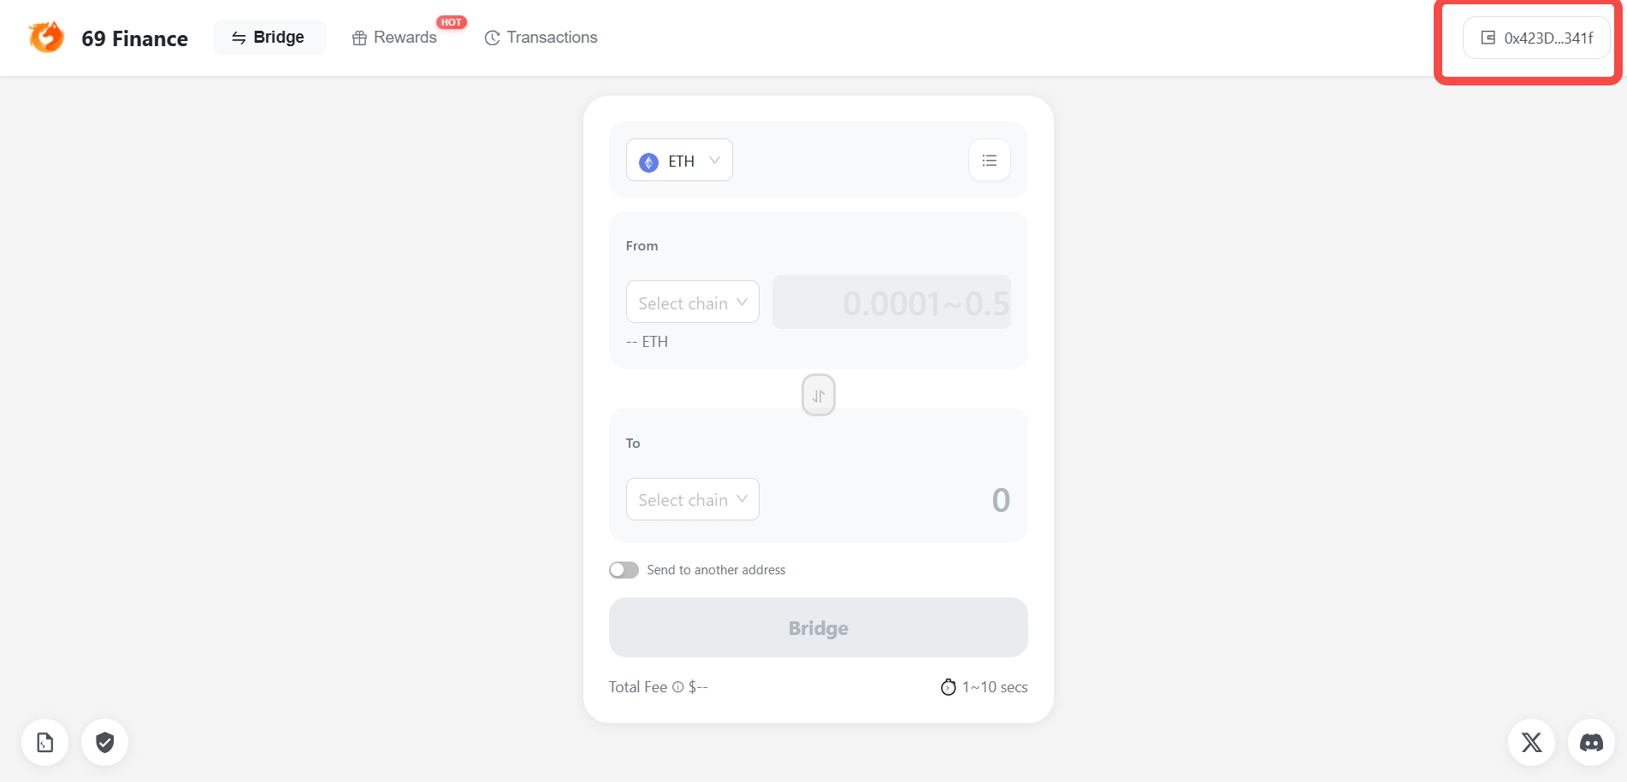Open the Transactions tab
This screenshot has height=782, width=1627.
coord(541,38)
